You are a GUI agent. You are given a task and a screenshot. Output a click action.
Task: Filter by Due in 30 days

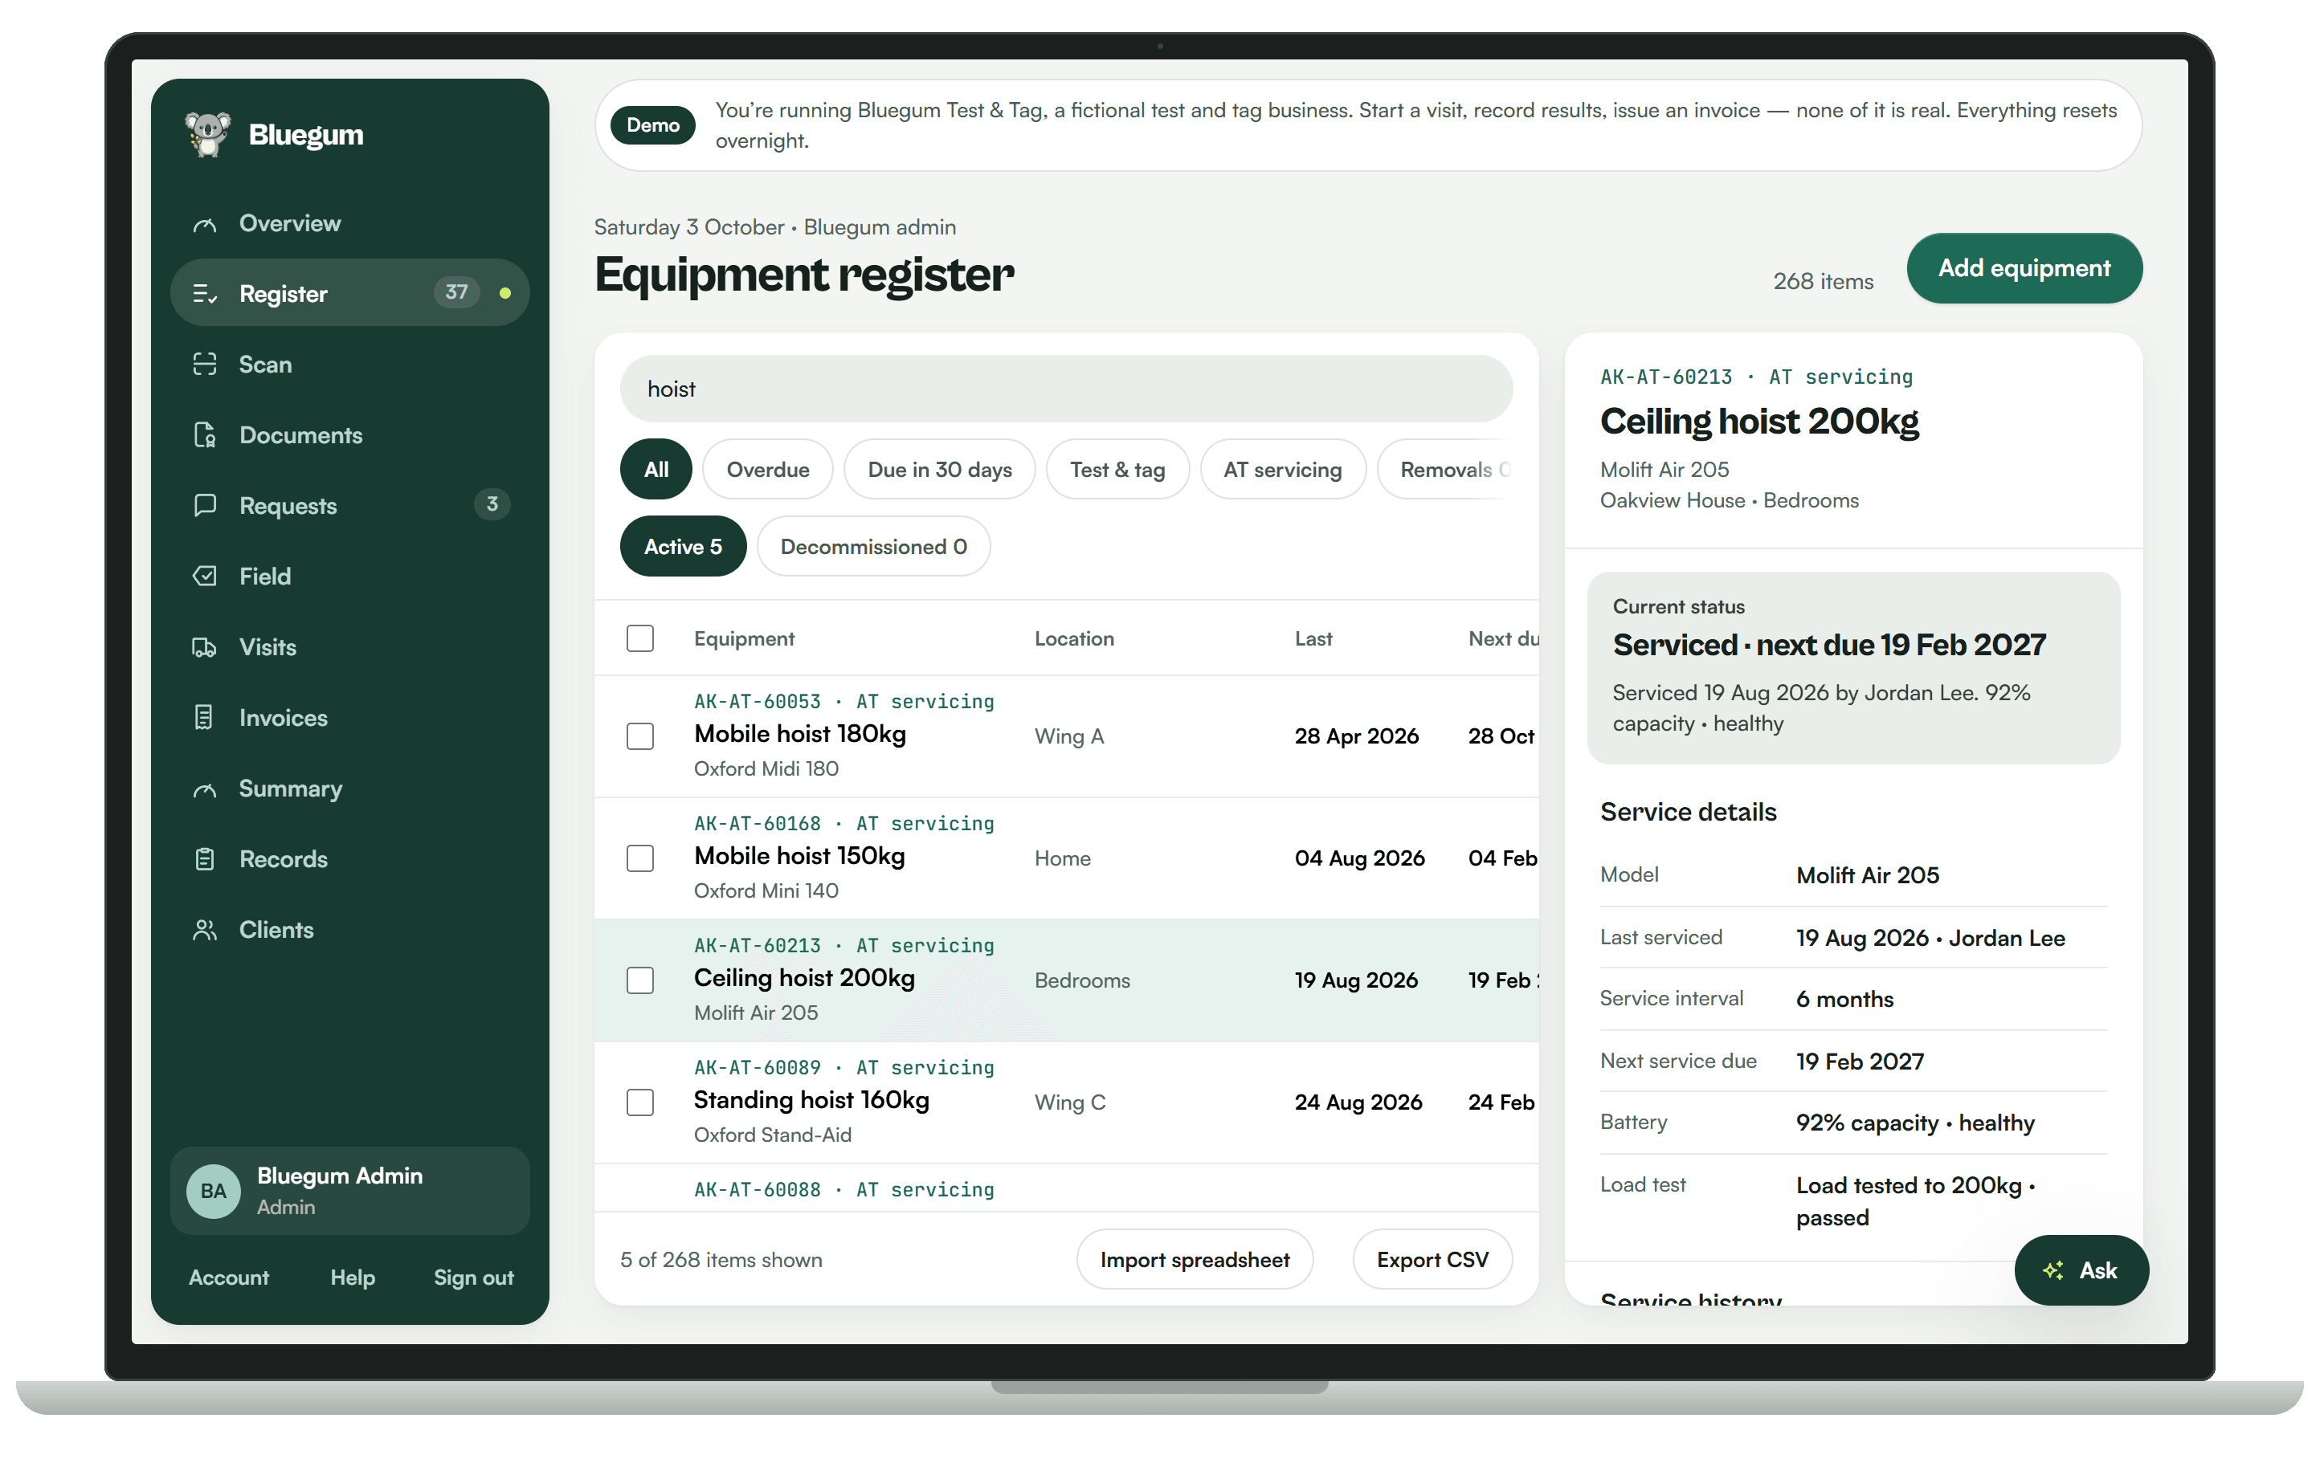pos(939,469)
